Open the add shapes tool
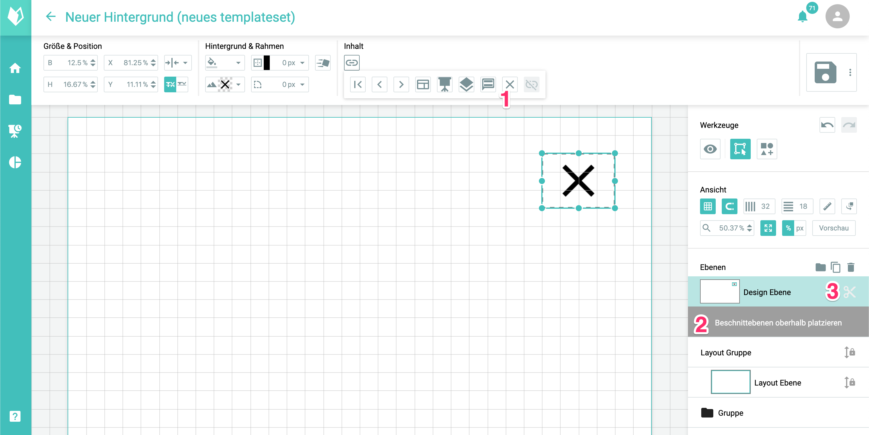This screenshot has width=869, height=435. coord(767,149)
